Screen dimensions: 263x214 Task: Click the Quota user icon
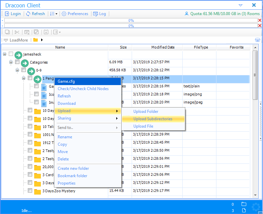(x=186, y=14)
